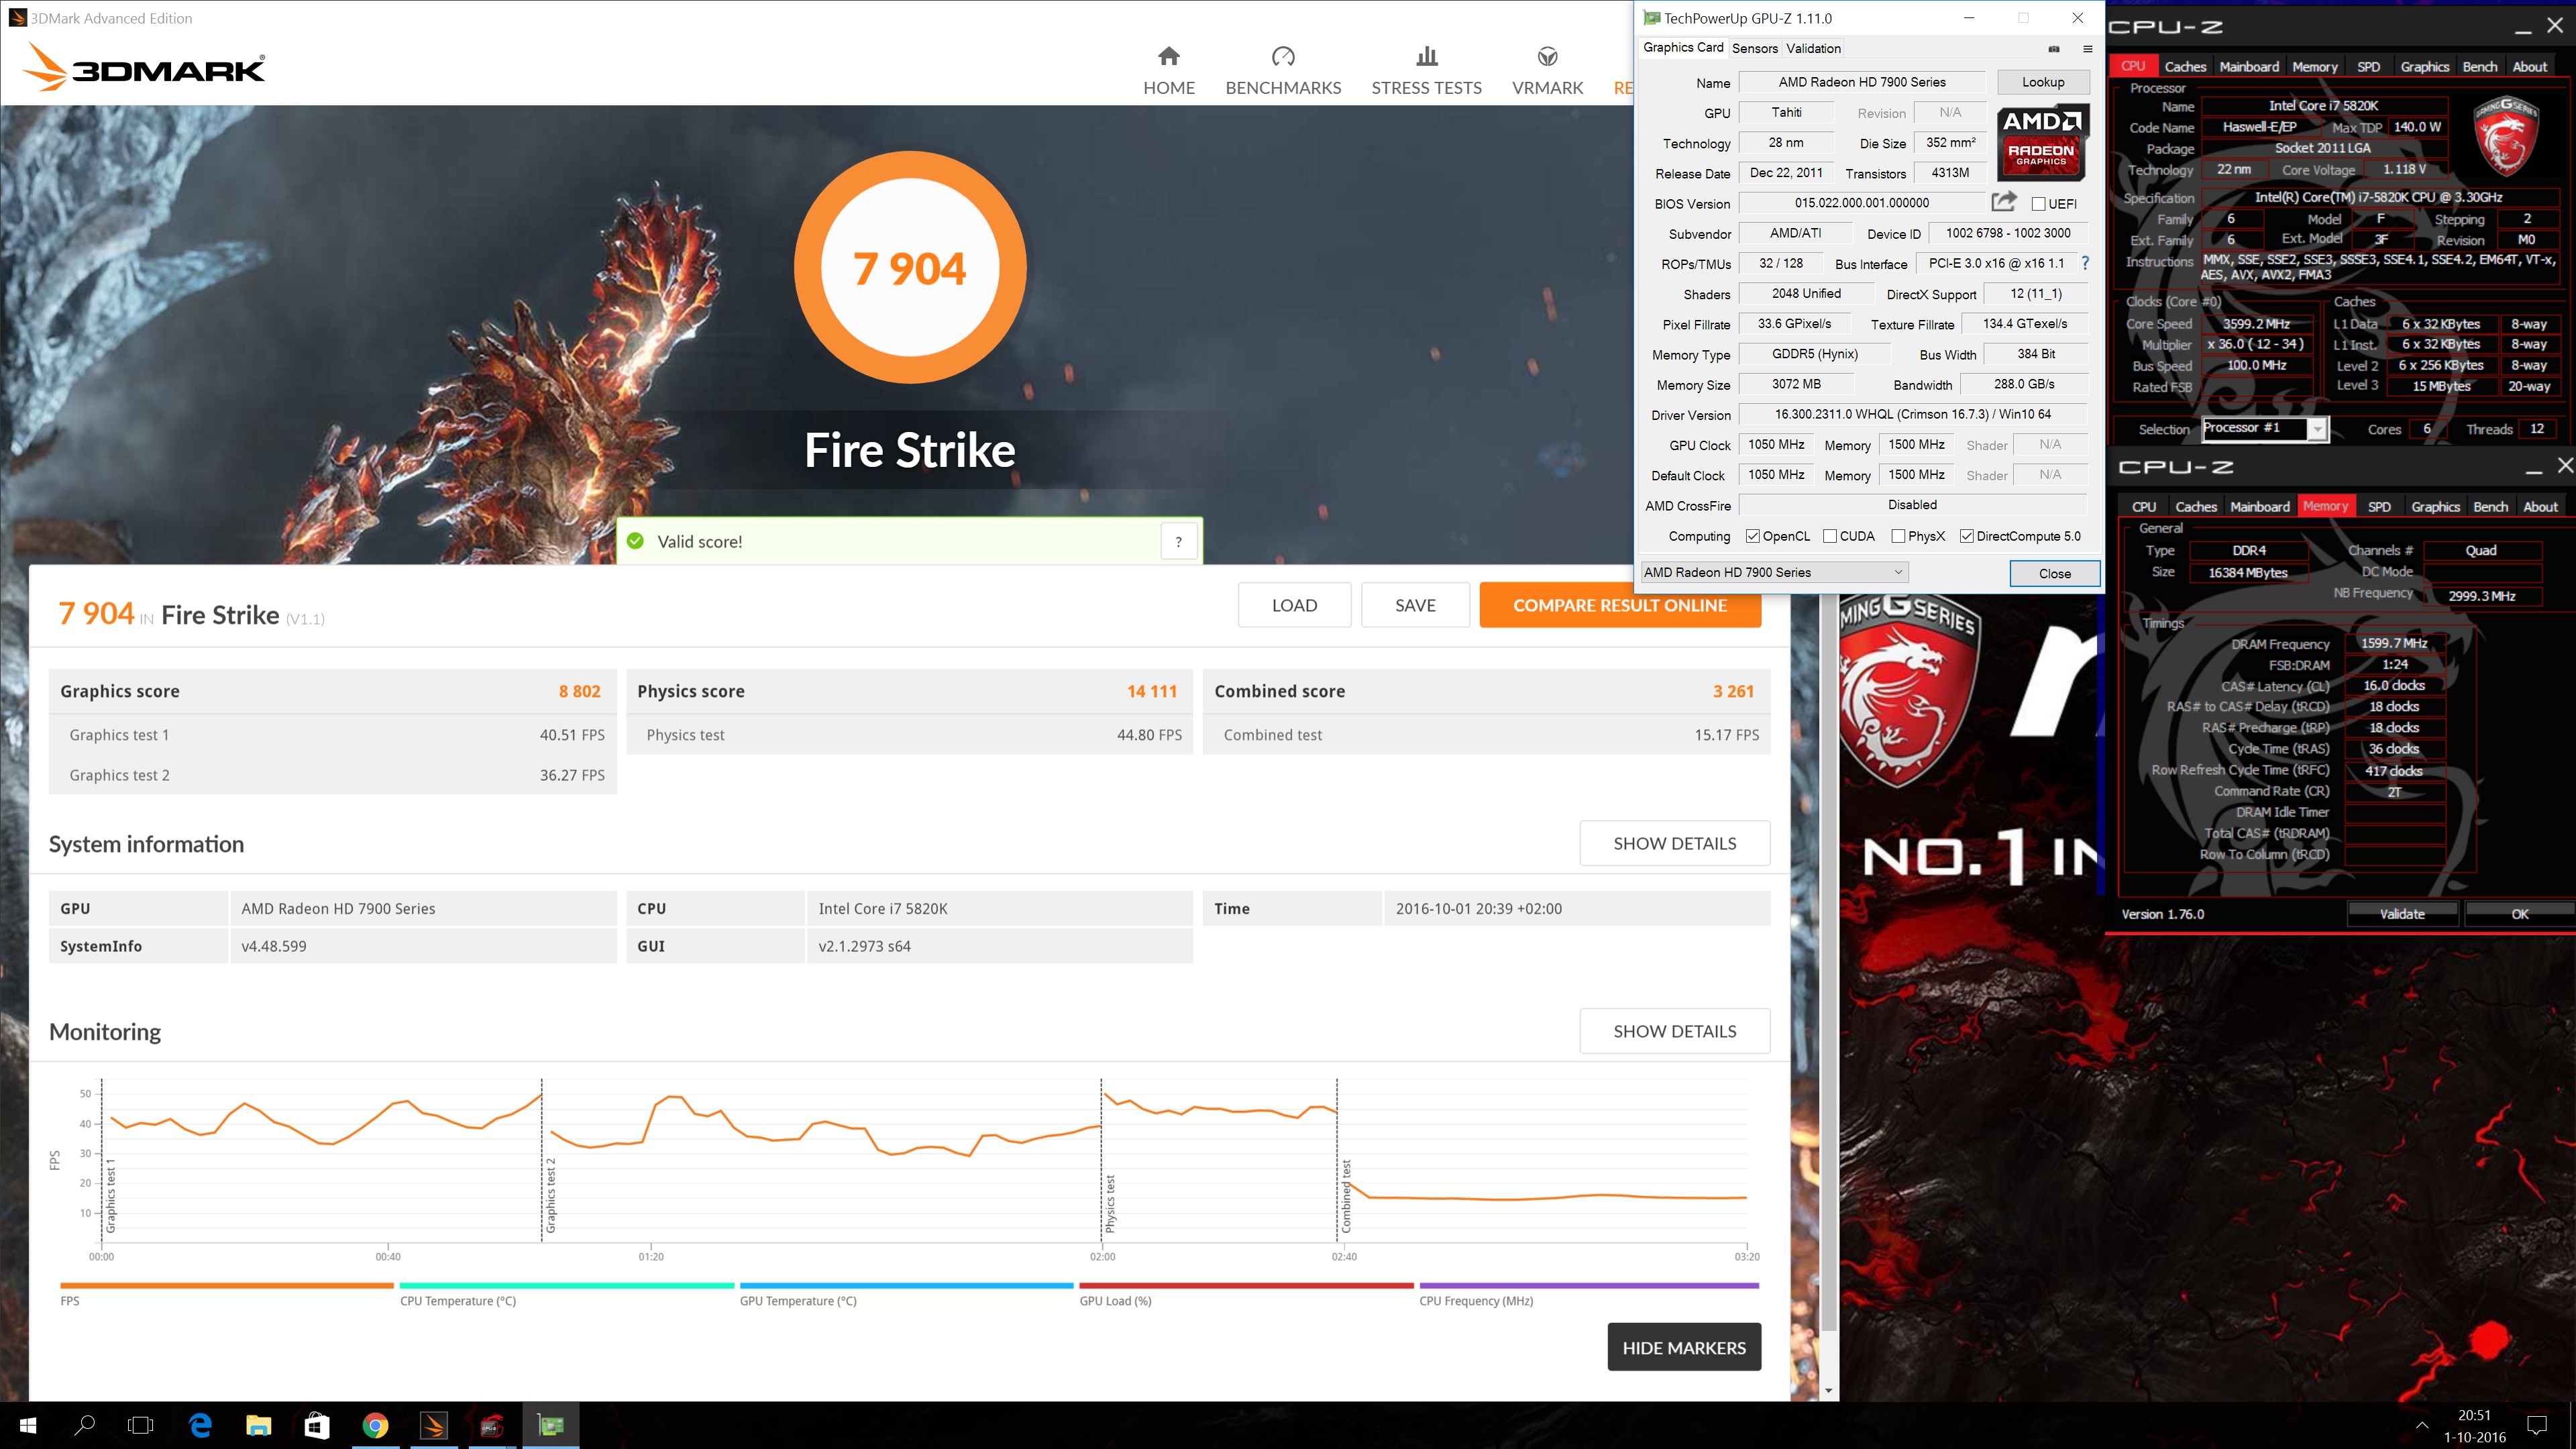The width and height of the screenshot is (2576, 1449).
Task: Open Mainboard tab in upper CPU-Z window
Action: 2248,66
